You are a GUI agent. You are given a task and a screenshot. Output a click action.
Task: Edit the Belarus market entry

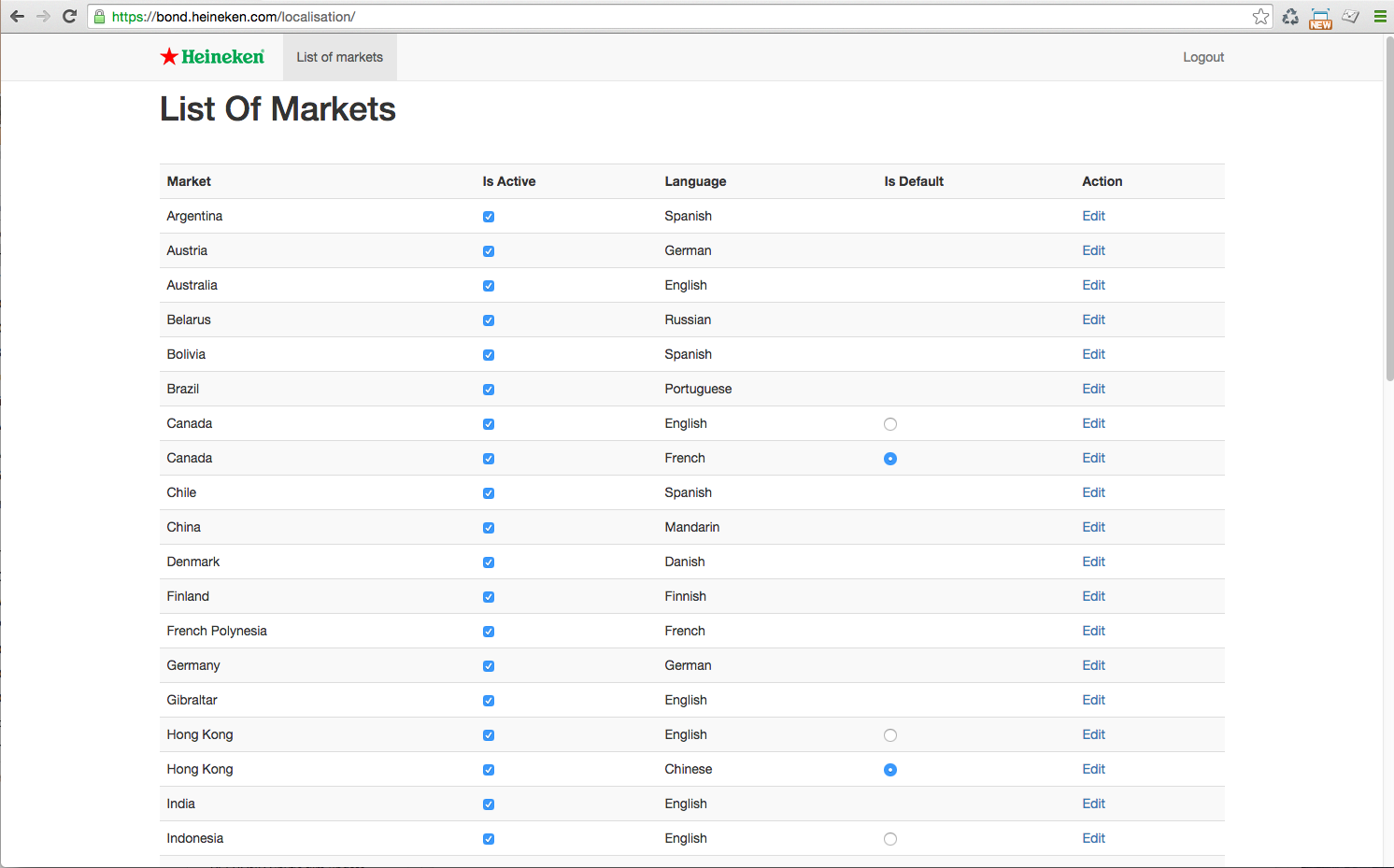1093,320
